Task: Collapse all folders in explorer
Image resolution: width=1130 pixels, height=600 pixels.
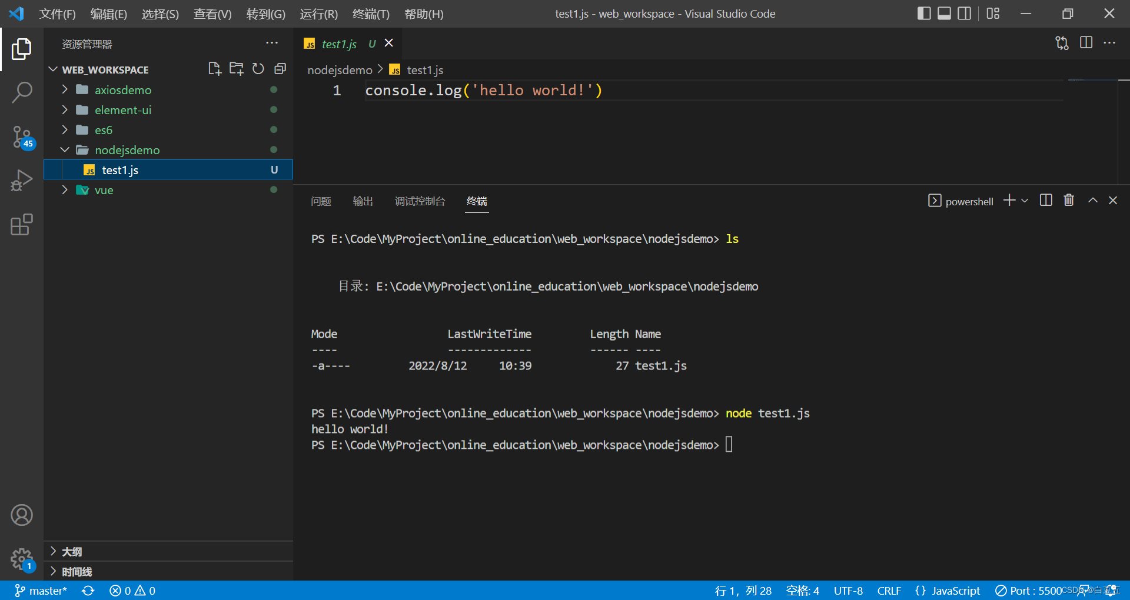Action: (280, 69)
